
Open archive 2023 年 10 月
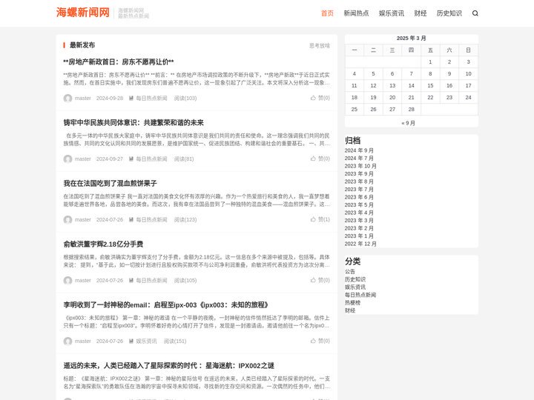pos(360,166)
